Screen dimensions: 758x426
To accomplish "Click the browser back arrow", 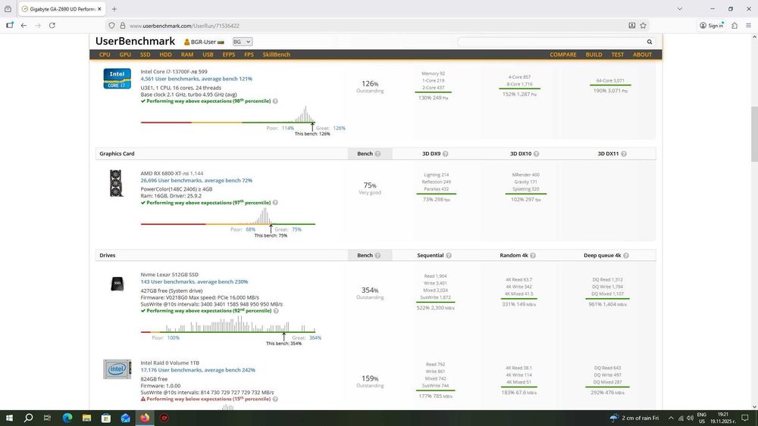I will tap(23, 26).
